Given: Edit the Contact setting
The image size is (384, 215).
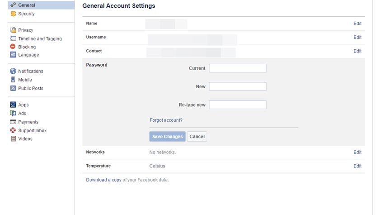Looking at the screenshot, I should (x=357, y=51).
